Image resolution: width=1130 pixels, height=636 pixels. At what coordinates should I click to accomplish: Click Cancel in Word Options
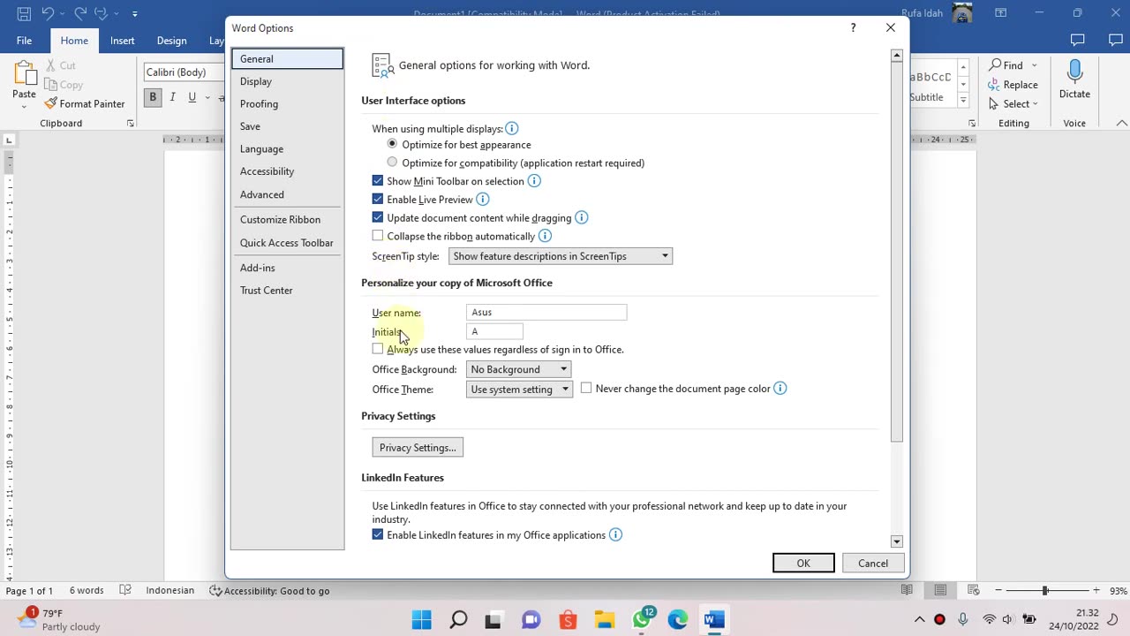click(873, 564)
